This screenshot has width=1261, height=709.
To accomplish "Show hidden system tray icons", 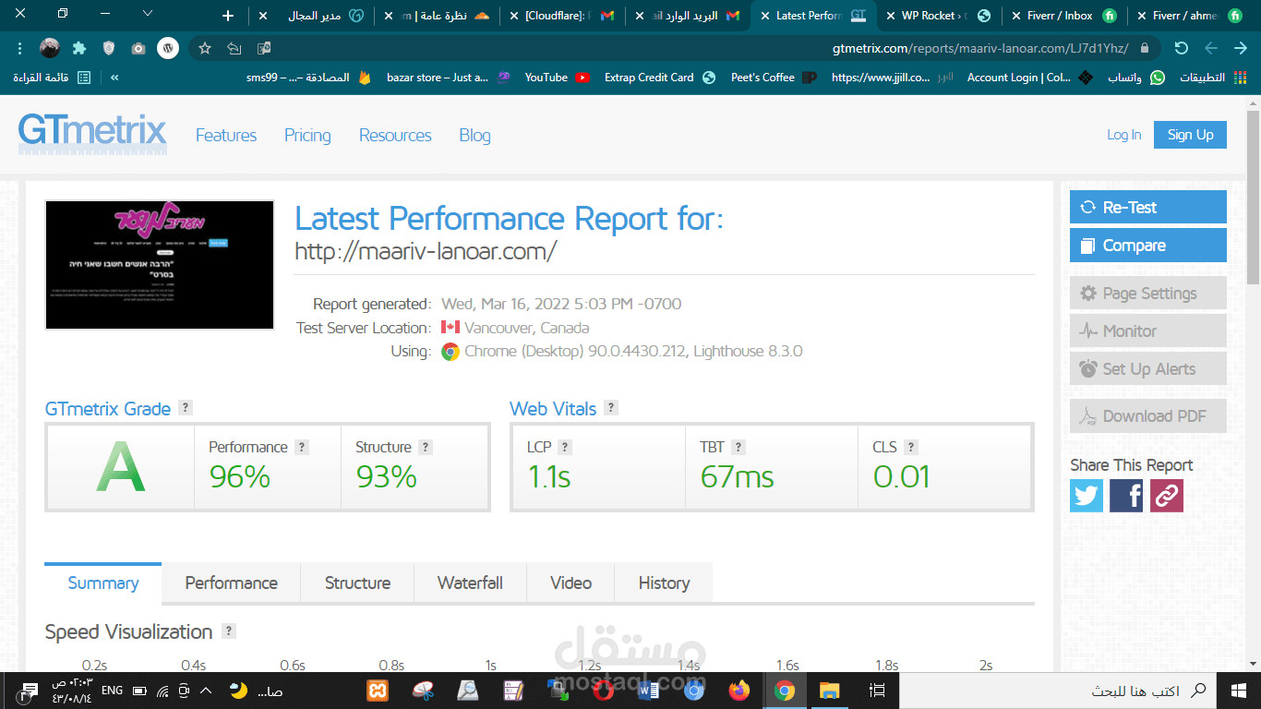I will [206, 690].
